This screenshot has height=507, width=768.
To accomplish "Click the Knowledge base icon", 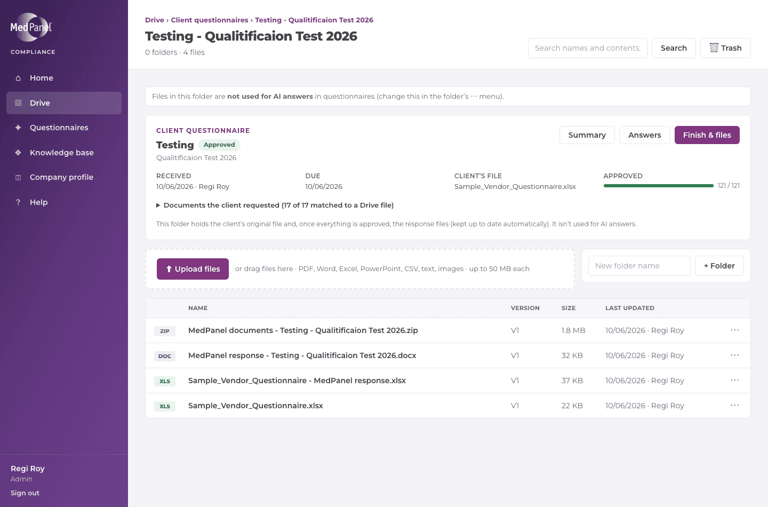I will (x=18, y=153).
